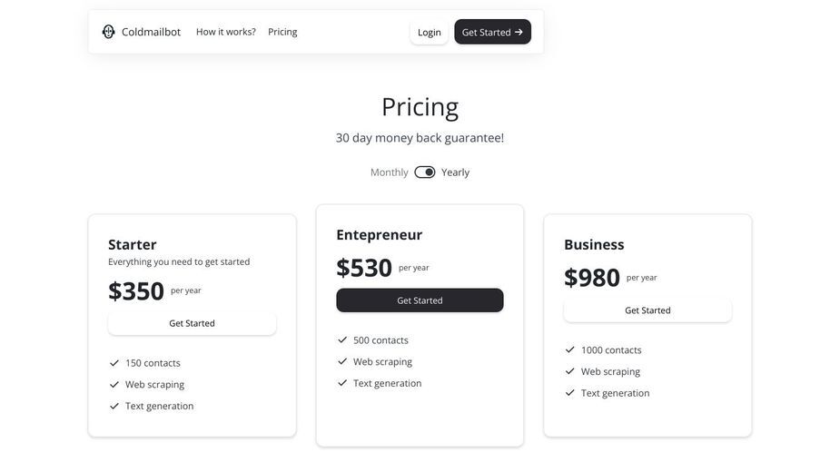Click checkmark next to Entepreneur Text generation
The height and width of the screenshot is (472, 840).
[342, 383]
